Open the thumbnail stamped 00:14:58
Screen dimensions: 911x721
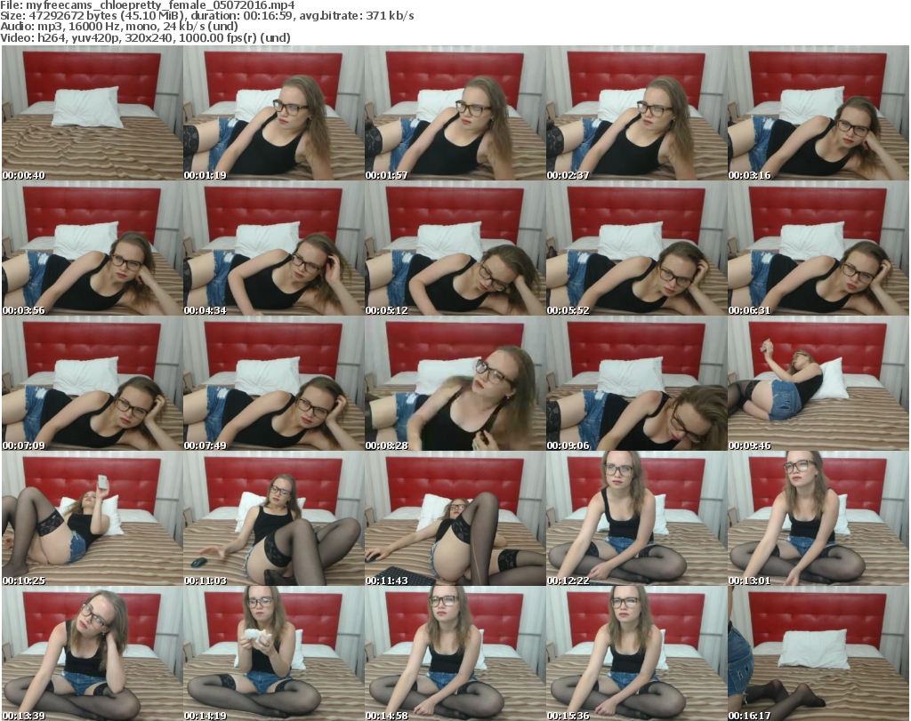point(455,653)
